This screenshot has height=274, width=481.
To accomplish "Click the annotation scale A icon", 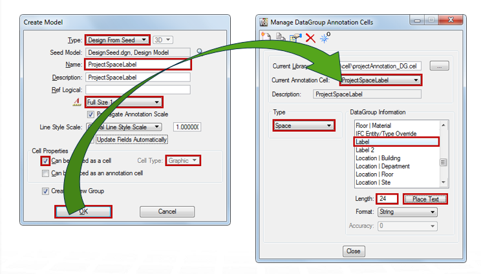I will coord(77,101).
